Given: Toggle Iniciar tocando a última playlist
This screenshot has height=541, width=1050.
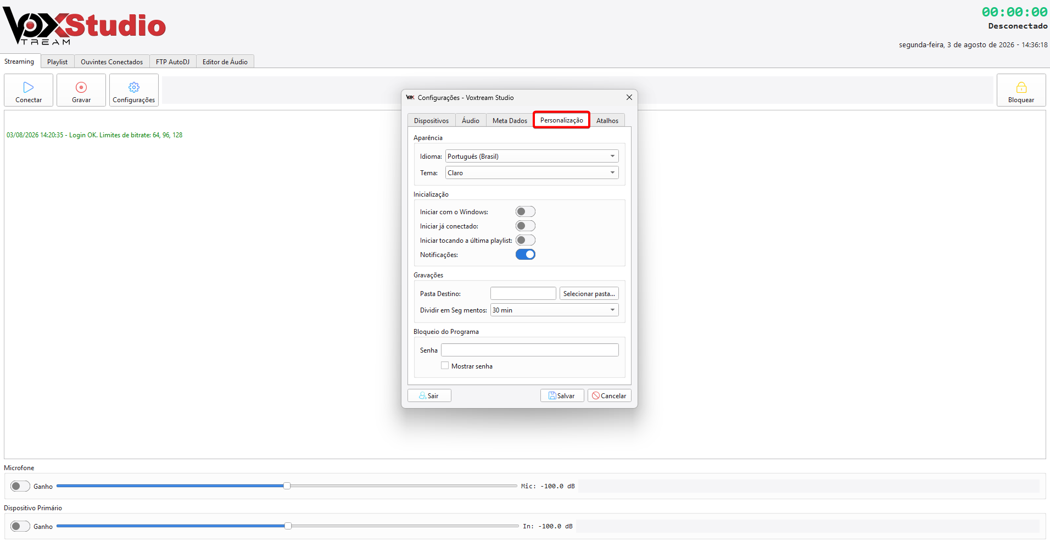Looking at the screenshot, I should (526, 240).
